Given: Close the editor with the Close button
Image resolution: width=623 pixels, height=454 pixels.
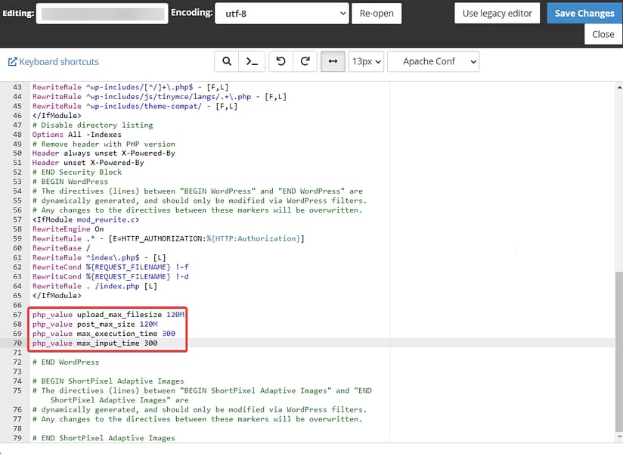Looking at the screenshot, I should coord(603,34).
